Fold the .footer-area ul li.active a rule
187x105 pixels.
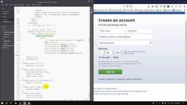[21, 80]
